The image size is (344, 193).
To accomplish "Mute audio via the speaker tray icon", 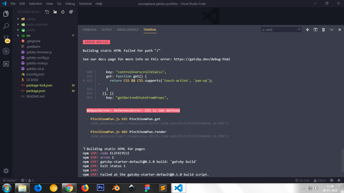I will click(316, 188).
